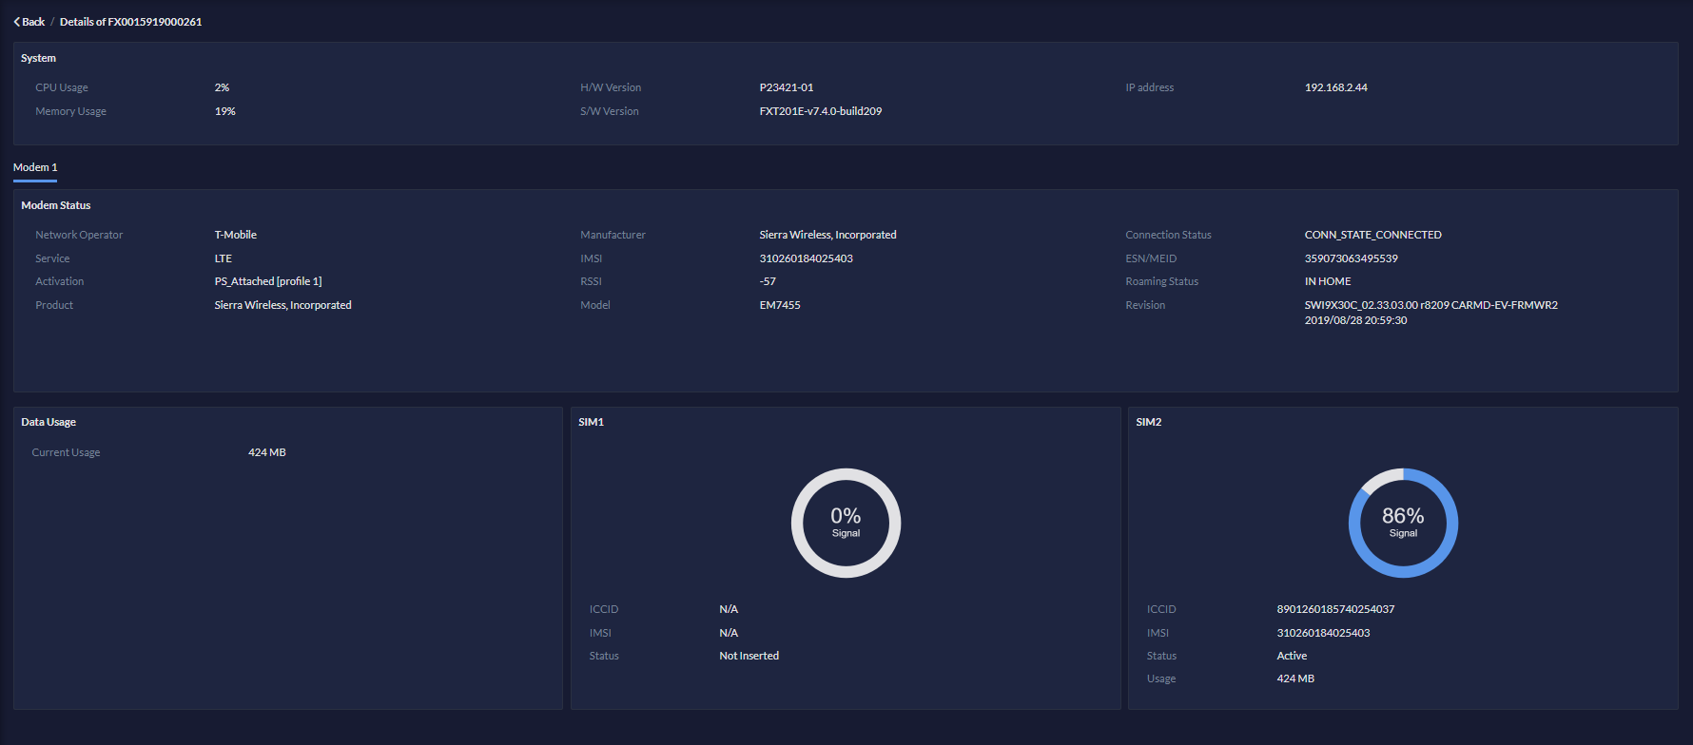Open the Modem 1 tab
This screenshot has width=1693, height=745.
(35, 167)
